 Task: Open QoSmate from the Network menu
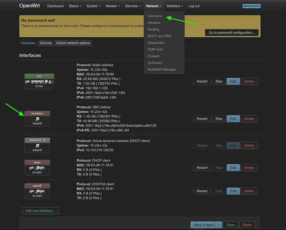[x=154, y=63]
